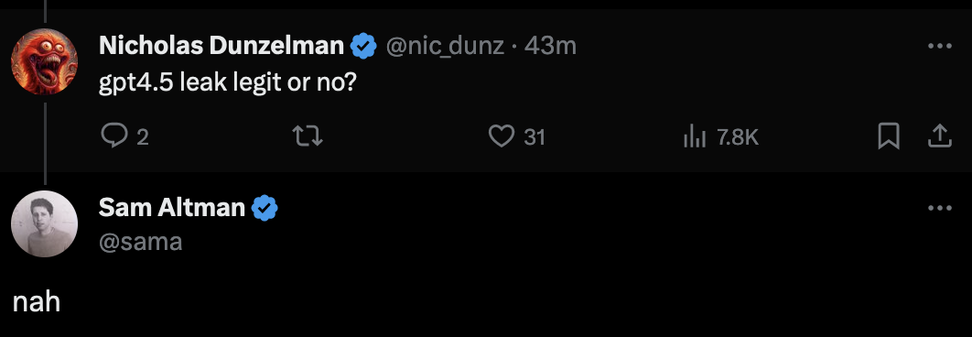View analytics via bar chart icon
972x337 pixels.
click(x=695, y=136)
